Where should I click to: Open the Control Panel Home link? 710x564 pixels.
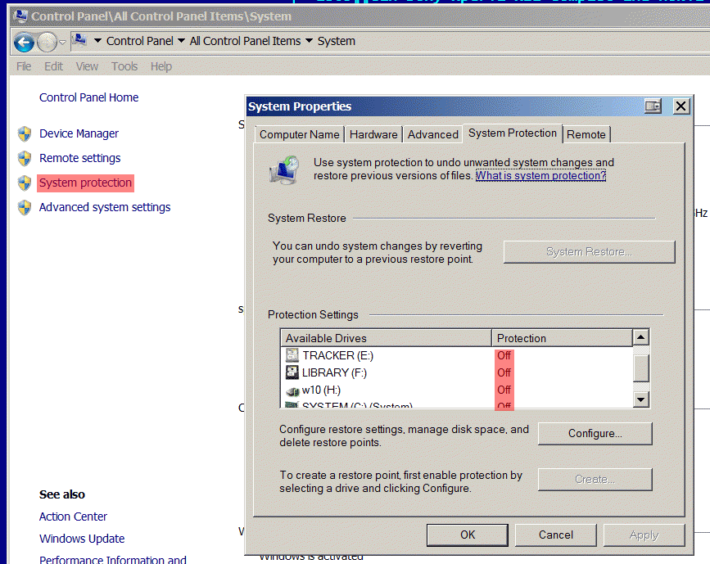coord(88,97)
